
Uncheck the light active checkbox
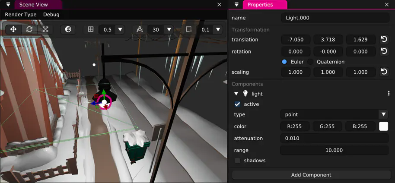tap(237, 104)
